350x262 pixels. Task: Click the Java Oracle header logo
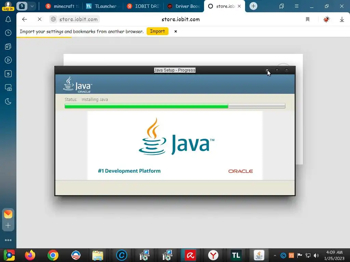coord(78,85)
